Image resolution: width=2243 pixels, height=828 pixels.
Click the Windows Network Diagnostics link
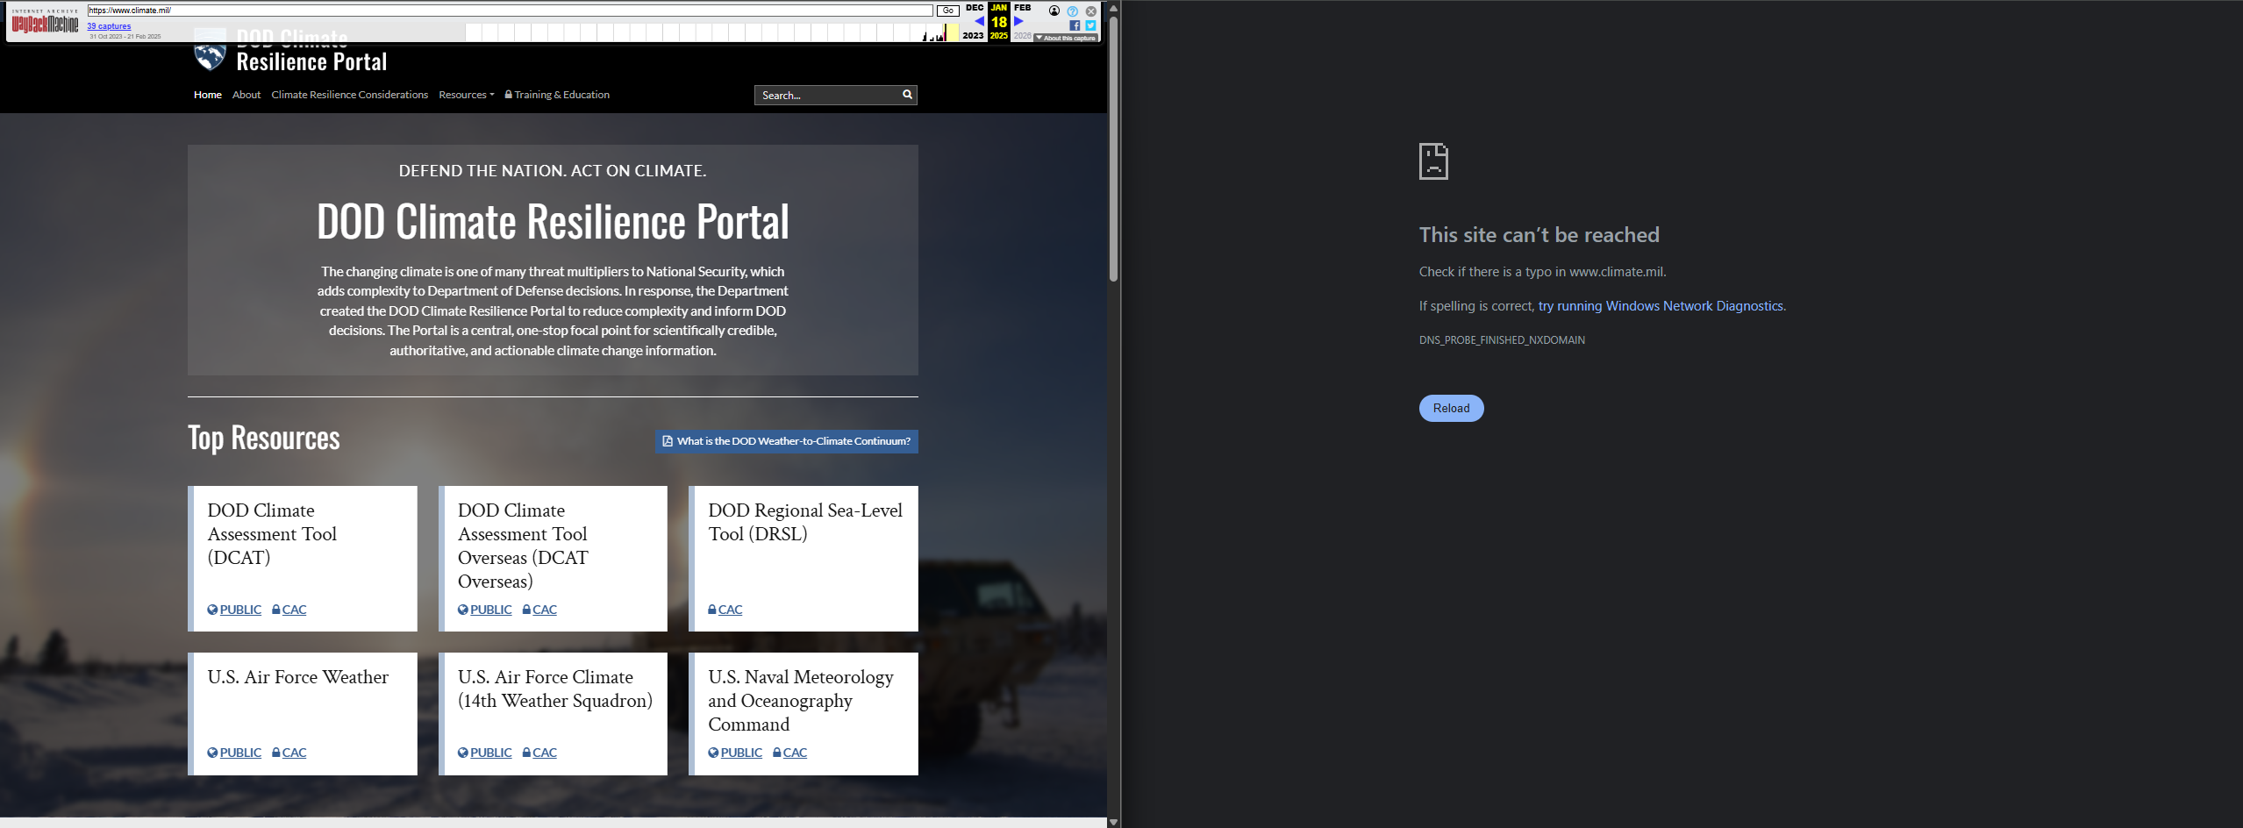(1660, 306)
